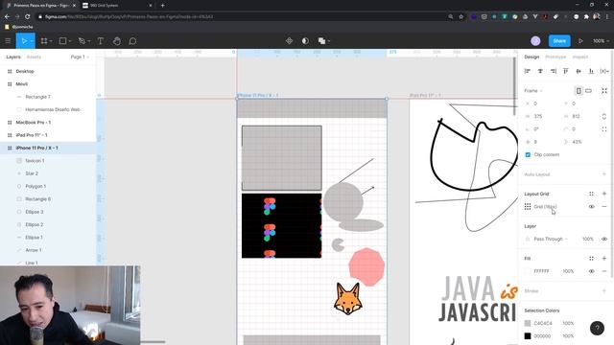
Task: Open Fill styles icon
Action: tap(591, 258)
